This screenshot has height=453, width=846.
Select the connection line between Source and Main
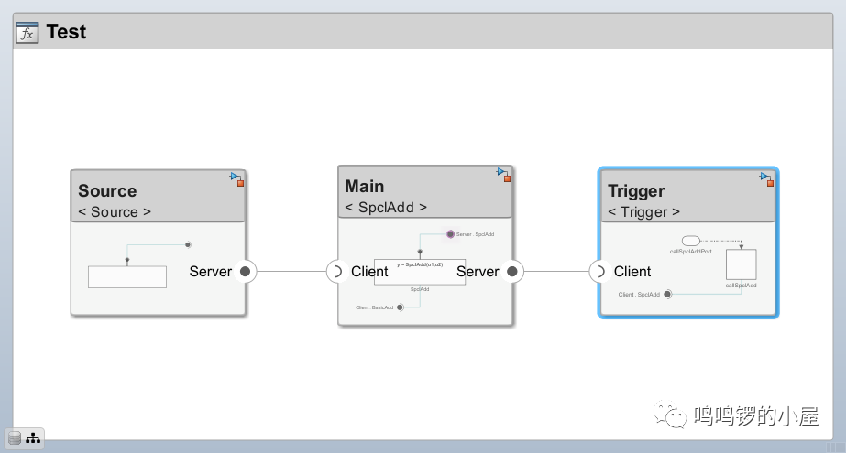(x=291, y=272)
